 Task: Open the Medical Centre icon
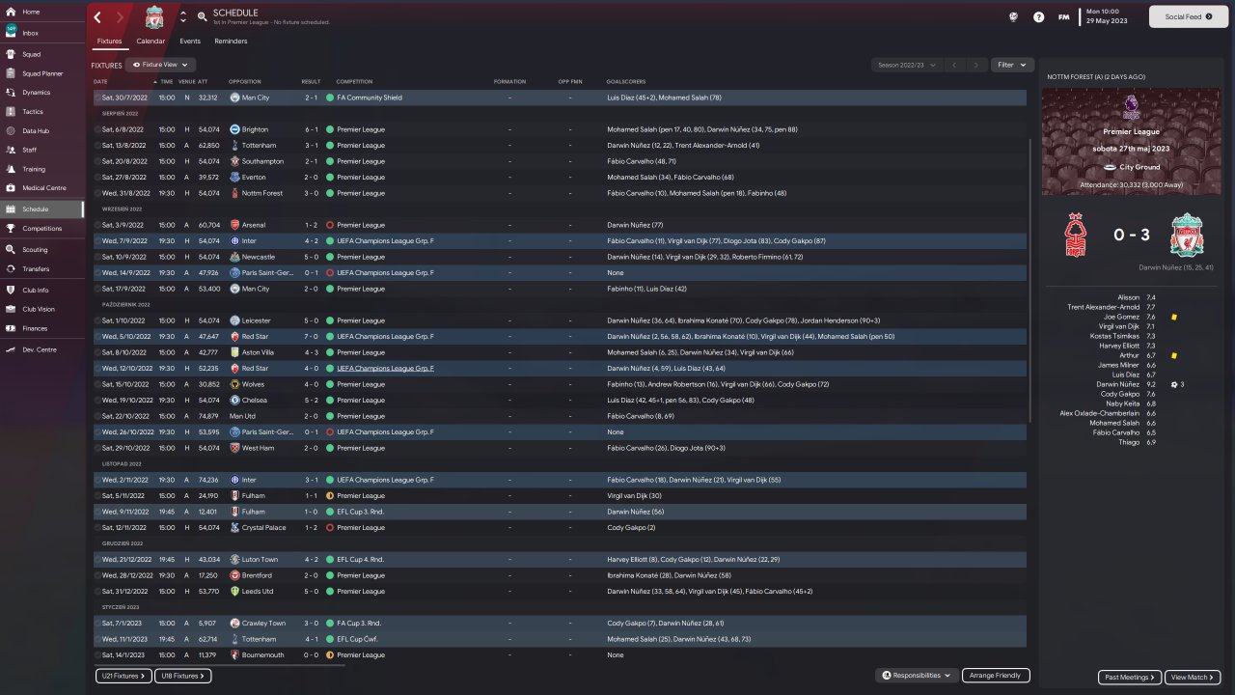click(10, 188)
